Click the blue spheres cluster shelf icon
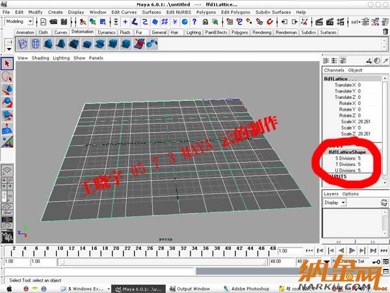Image resolution: width=390 pixels, height=293 pixels. tap(151, 44)
